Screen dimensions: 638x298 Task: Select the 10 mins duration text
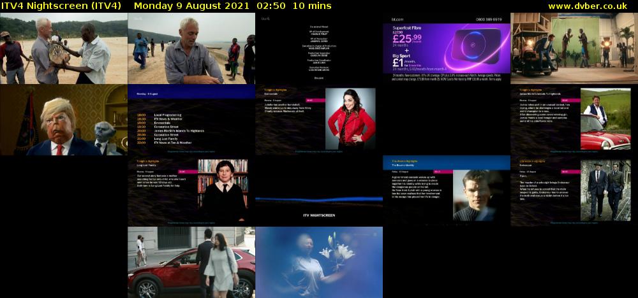click(312, 6)
